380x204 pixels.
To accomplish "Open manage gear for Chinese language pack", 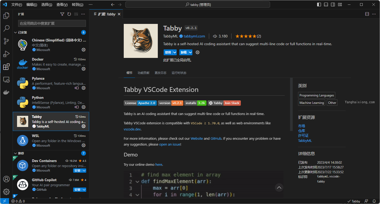I will 84,50.
